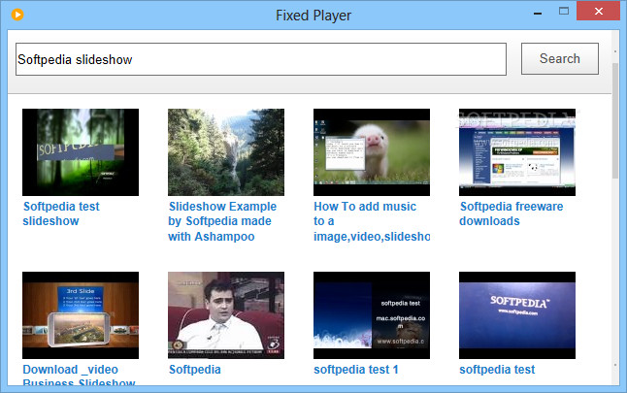Open the Softpedia freeware downloads thumbnail
Screen dimensions: 627x393
(517, 152)
